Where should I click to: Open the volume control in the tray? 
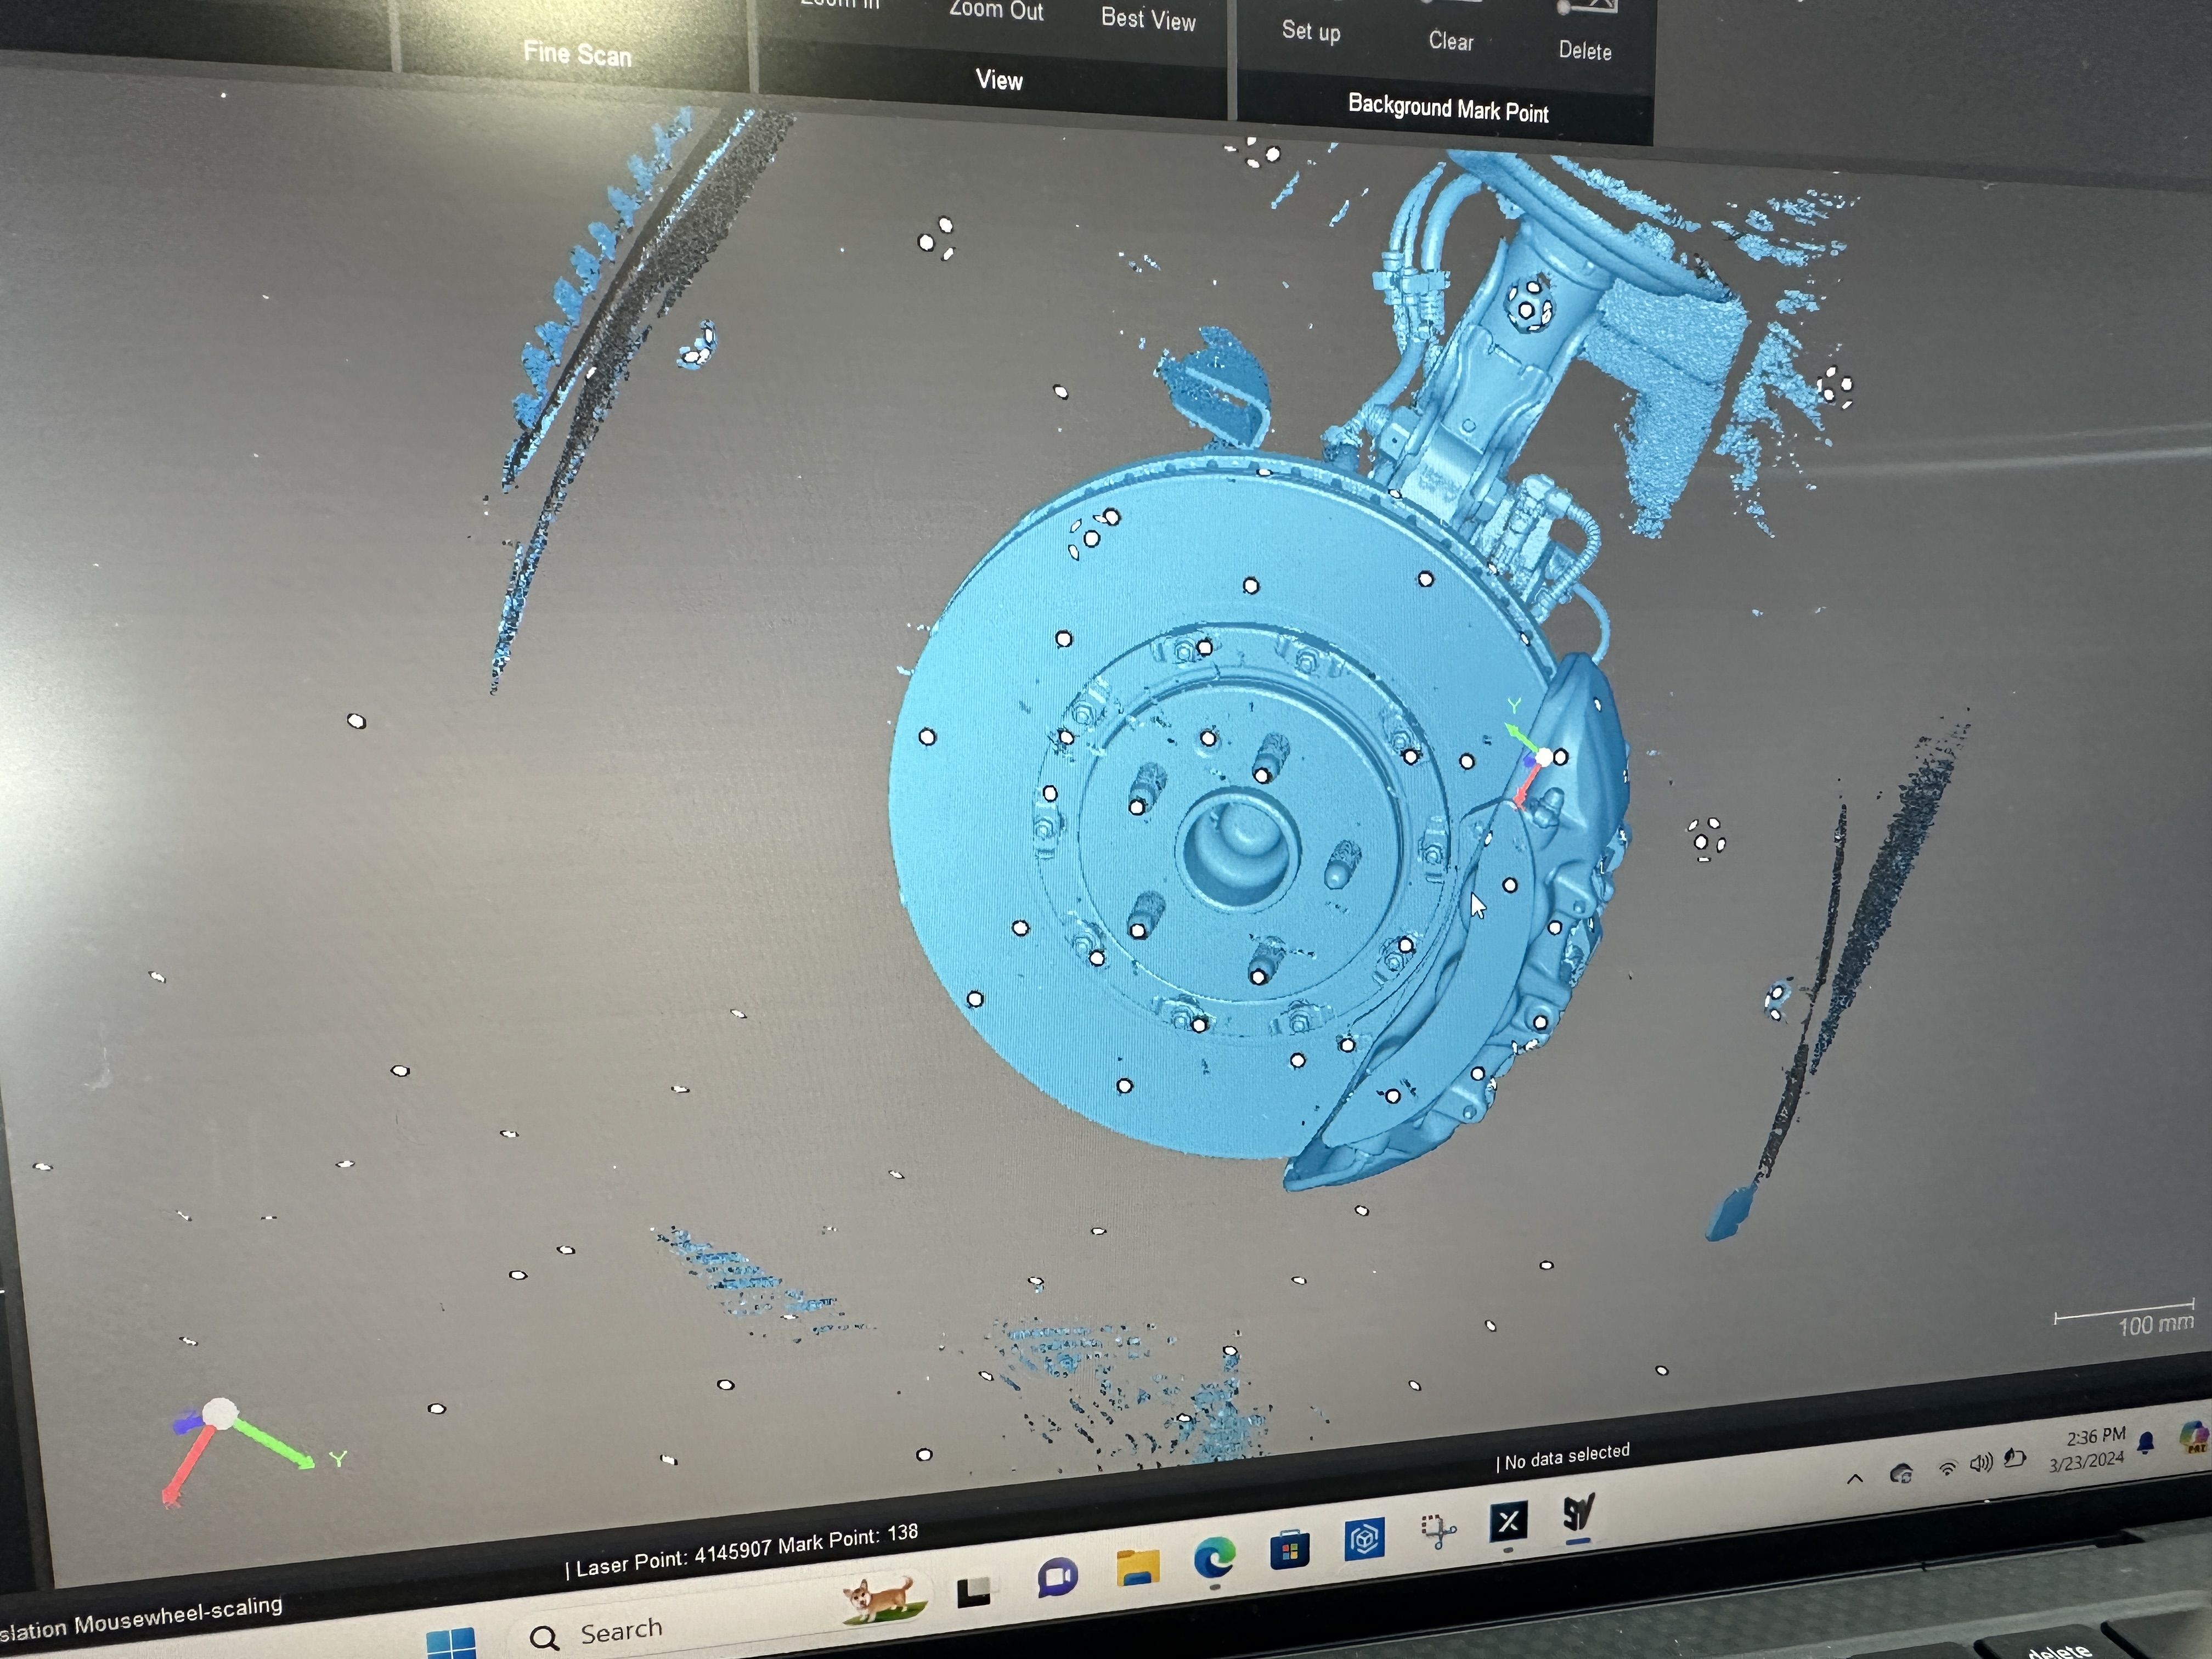pos(1980,1464)
